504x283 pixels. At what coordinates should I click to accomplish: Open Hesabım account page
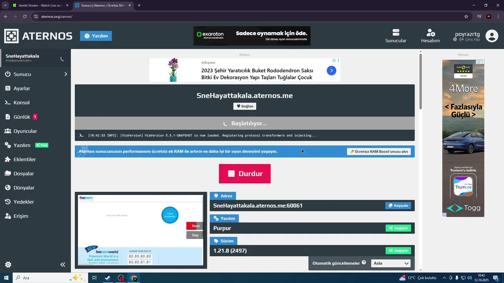click(430, 36)
